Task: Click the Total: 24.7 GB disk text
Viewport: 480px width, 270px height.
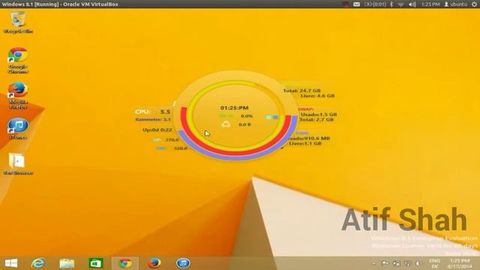Action: 301,91
